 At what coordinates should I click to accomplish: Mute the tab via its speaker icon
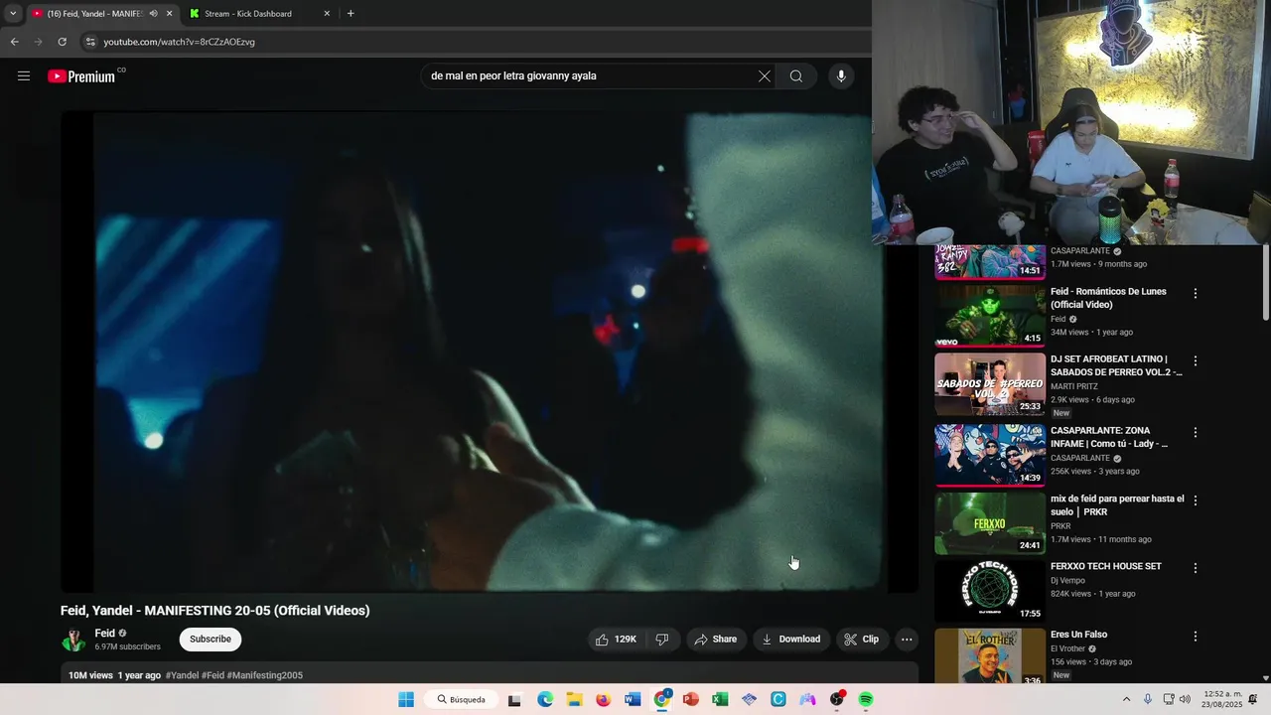click(153, 13)
